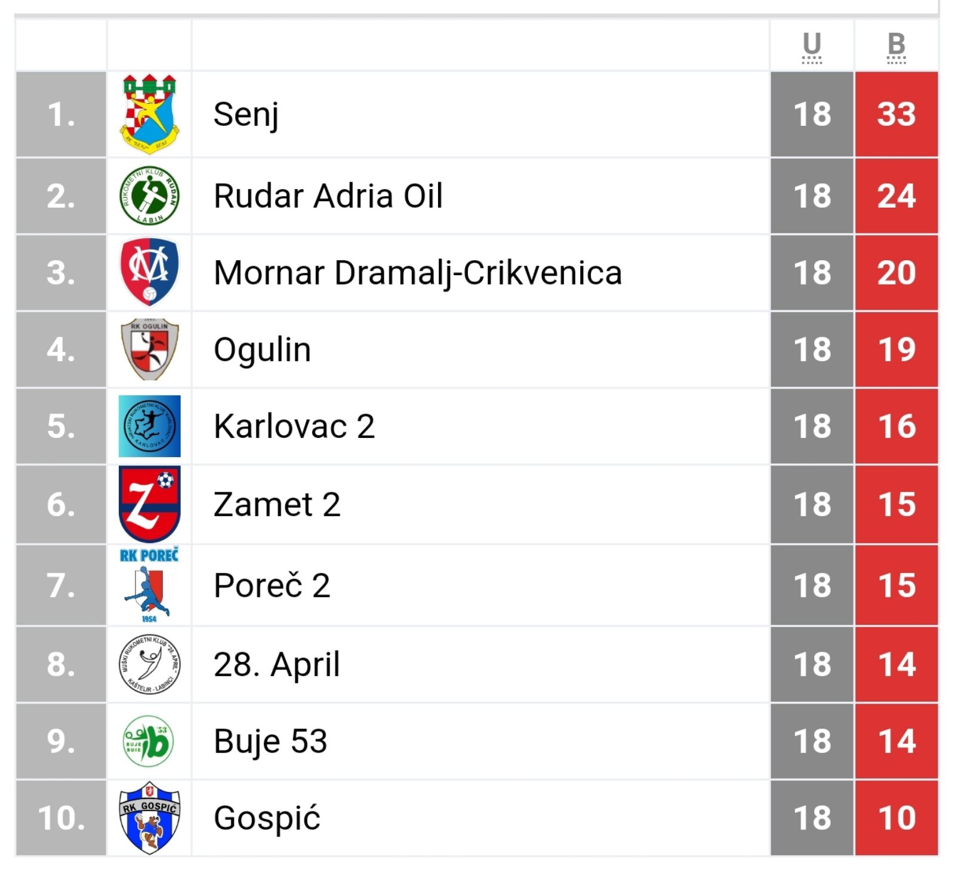Click the Rudar Labin round green logo
Image resolution: width=955 pixels, height=873 pixels.
(x=149, y=195)
